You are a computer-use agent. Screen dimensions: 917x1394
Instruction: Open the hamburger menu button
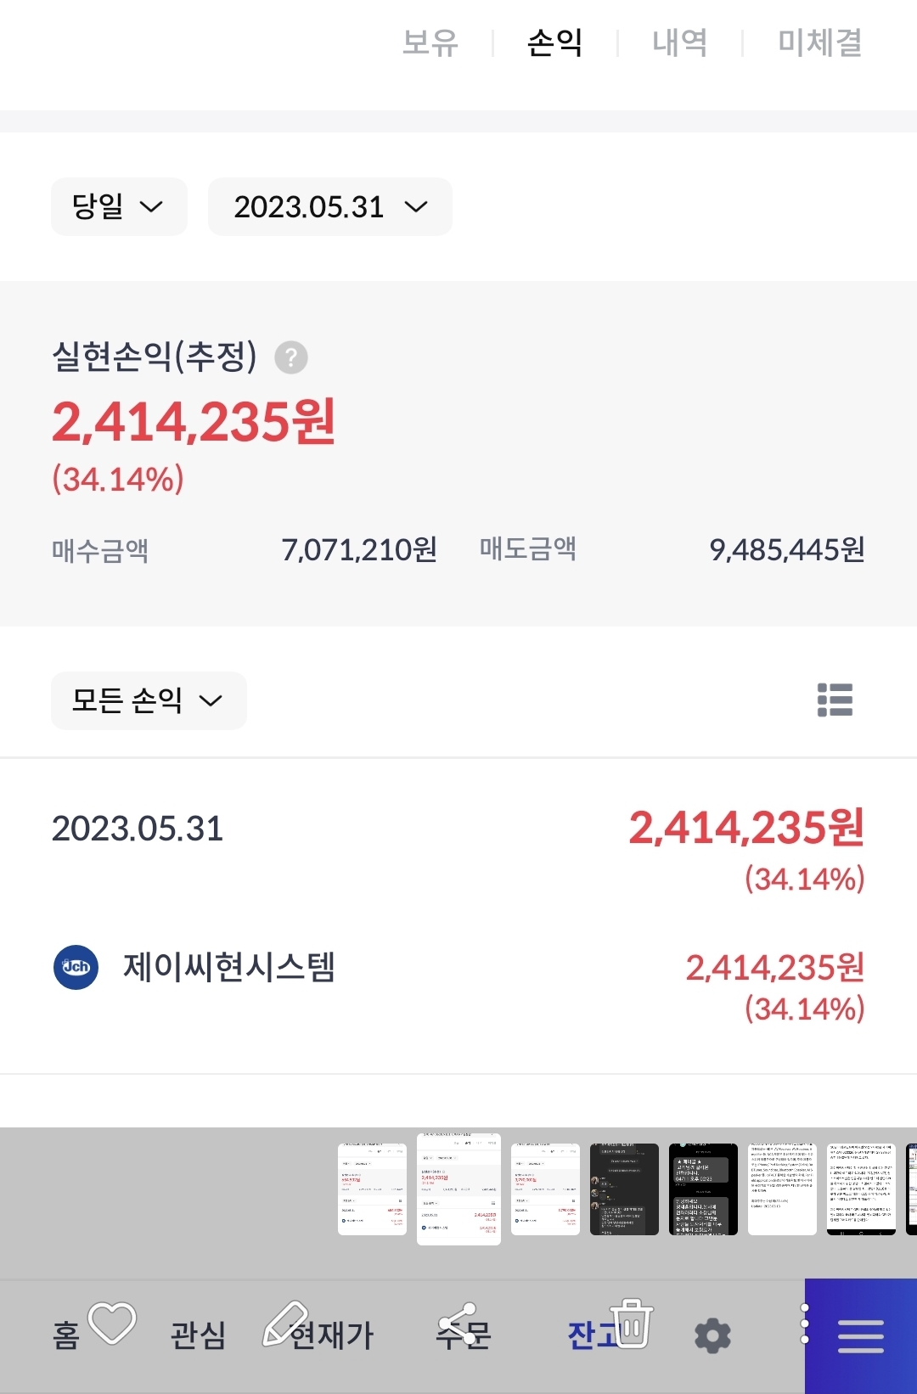[x=861, y=1336]
